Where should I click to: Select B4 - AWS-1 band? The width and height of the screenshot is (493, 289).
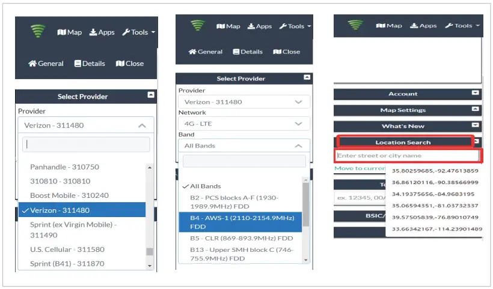[x=240, y=222]
